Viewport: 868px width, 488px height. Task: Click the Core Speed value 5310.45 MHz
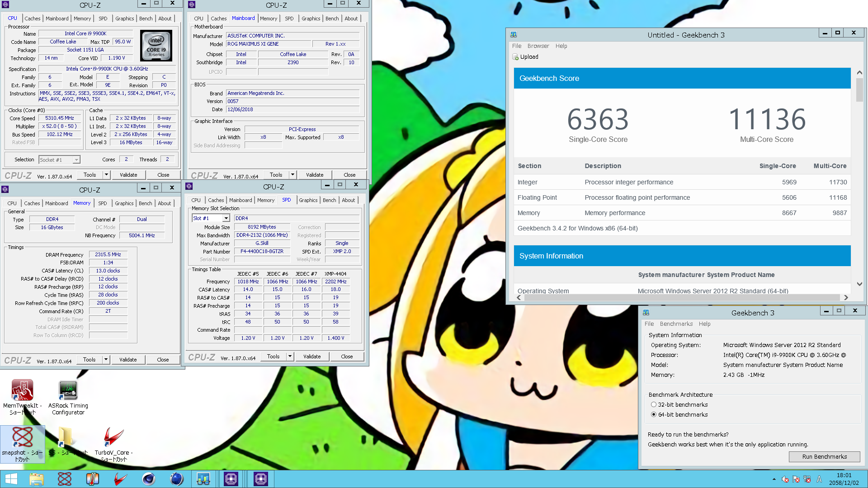tap(59, 118)
